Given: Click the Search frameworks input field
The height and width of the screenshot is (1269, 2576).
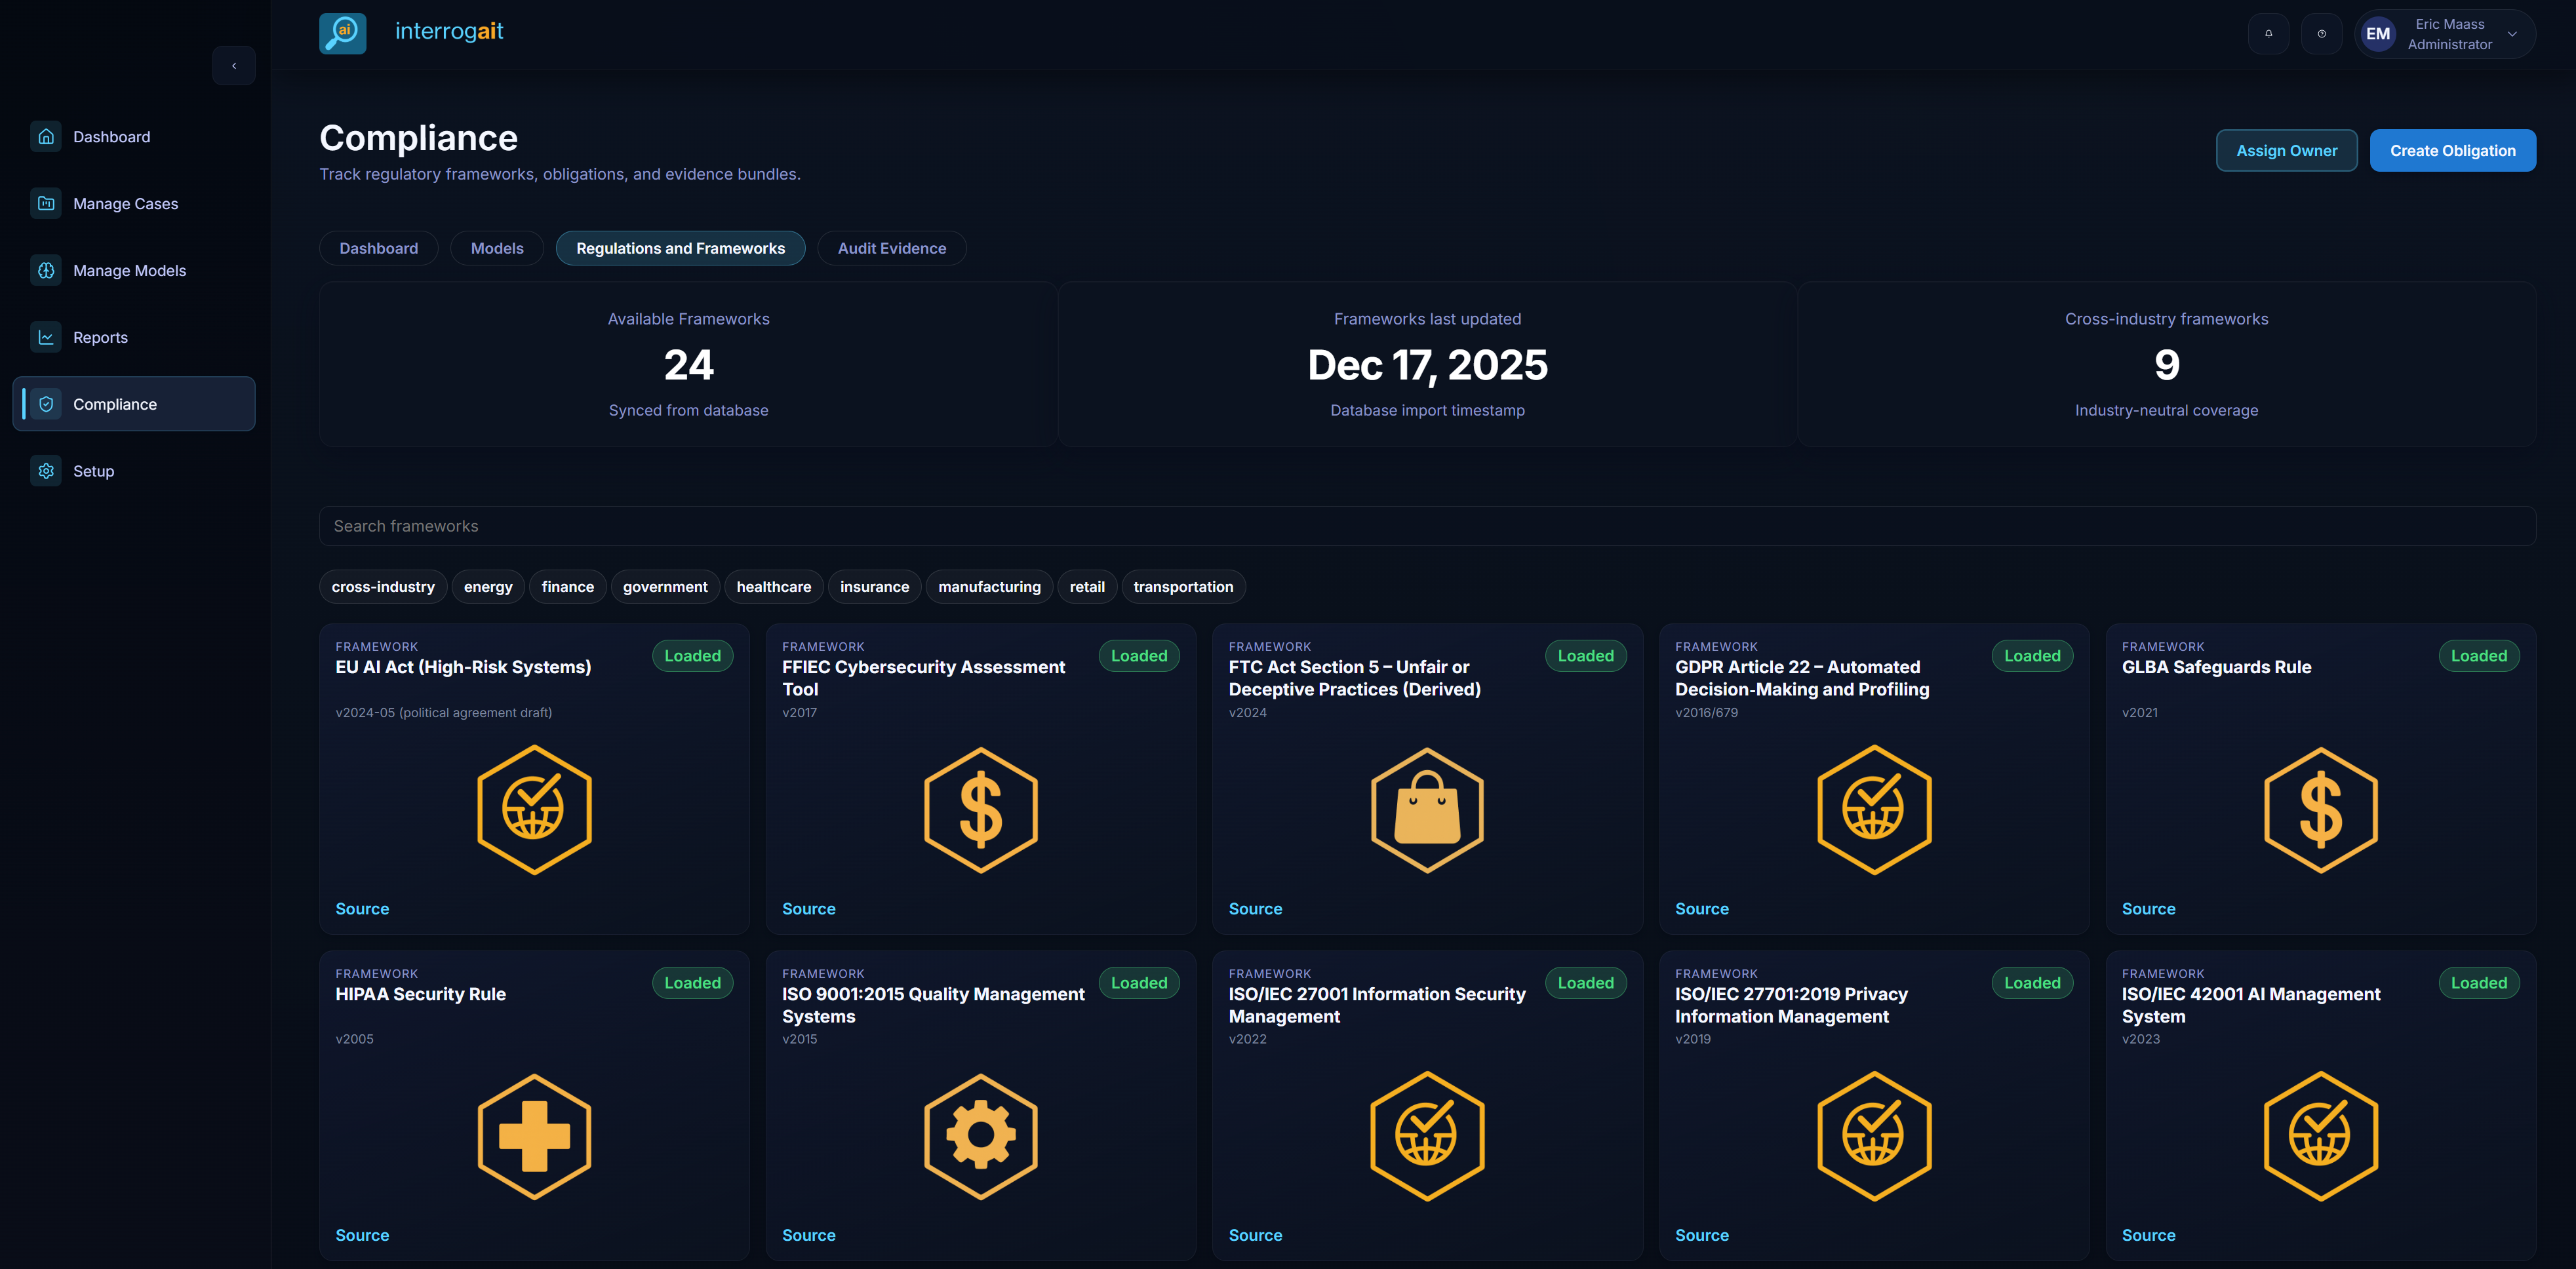Looking at the screenshot, I should [1427, 526].
